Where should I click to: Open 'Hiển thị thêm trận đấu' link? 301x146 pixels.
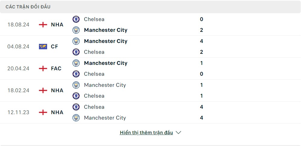point(146,132)
